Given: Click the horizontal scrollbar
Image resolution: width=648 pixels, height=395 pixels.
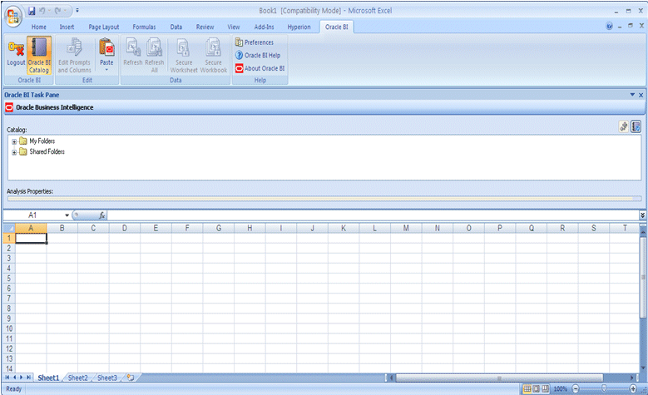Looking at the screenshot, I should 499,378.
